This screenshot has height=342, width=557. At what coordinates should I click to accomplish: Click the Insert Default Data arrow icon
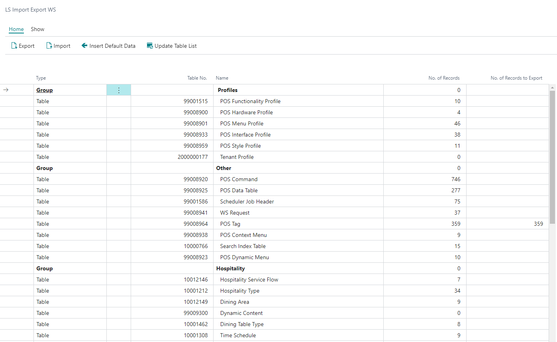tap(84, 46)
